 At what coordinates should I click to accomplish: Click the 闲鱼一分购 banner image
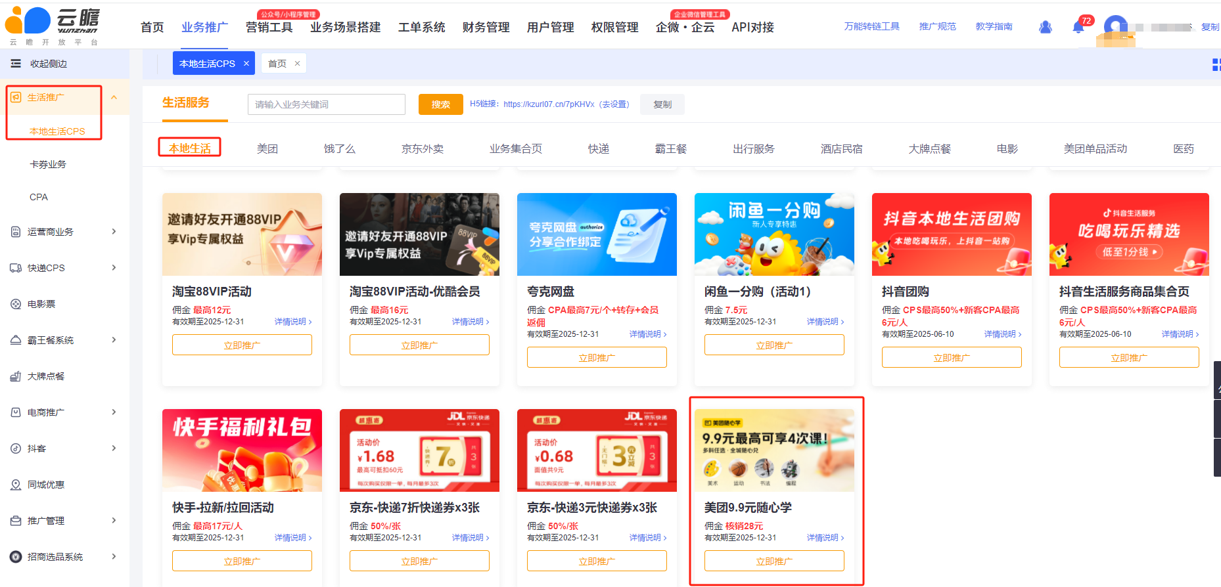(x=774, y=234)
